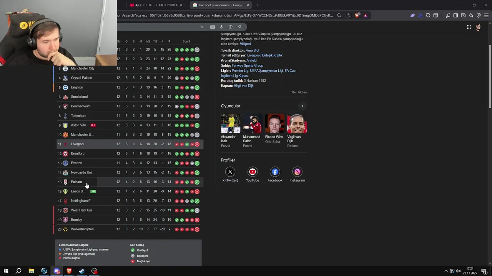The image size is (492, 276).
Task: Show hidden system tray icons
Action: click(x=446, y=271)
